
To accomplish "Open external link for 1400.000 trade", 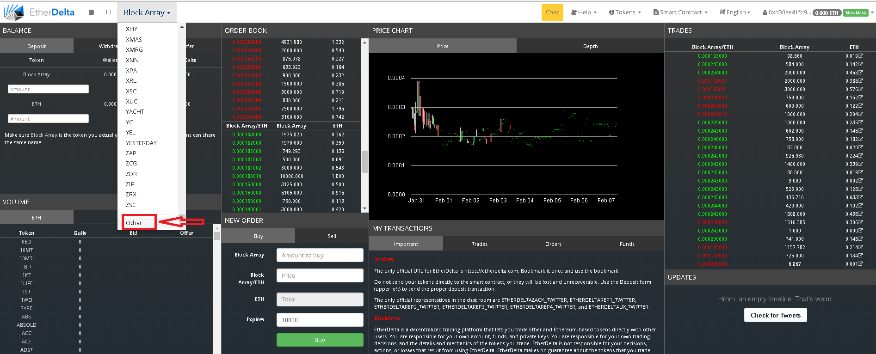I will pyautogui.click(x=861, y=164).
